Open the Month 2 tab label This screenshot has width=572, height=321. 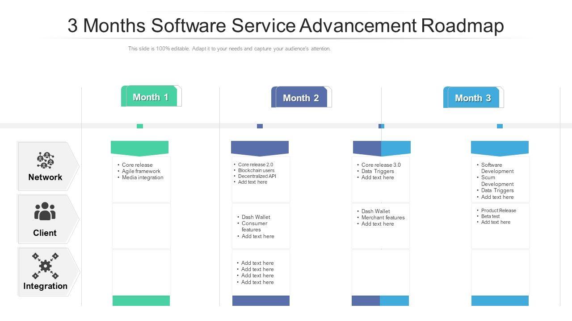pos(301,98)
